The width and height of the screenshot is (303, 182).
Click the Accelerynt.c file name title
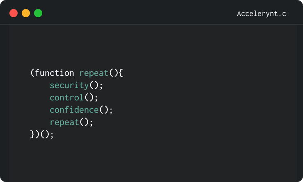pos(261,14)
